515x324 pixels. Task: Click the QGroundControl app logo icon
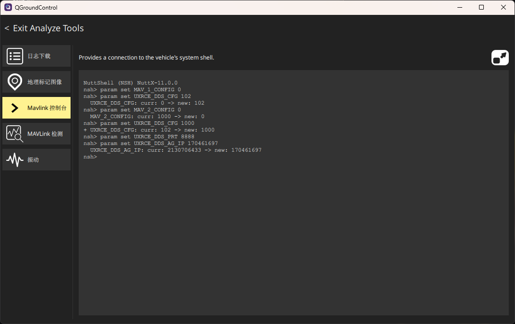pos(8,7)
